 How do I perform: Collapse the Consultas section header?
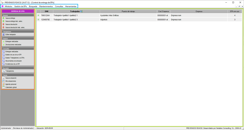click(18, 48)
